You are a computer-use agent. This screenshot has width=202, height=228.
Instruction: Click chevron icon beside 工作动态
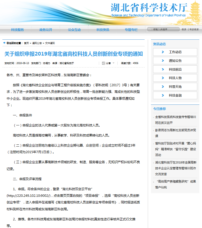click(x=163, y=52)
